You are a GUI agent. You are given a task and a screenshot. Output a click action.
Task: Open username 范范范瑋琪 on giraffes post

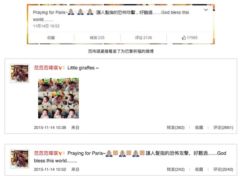pyautogui.click(x=46, y=68)
